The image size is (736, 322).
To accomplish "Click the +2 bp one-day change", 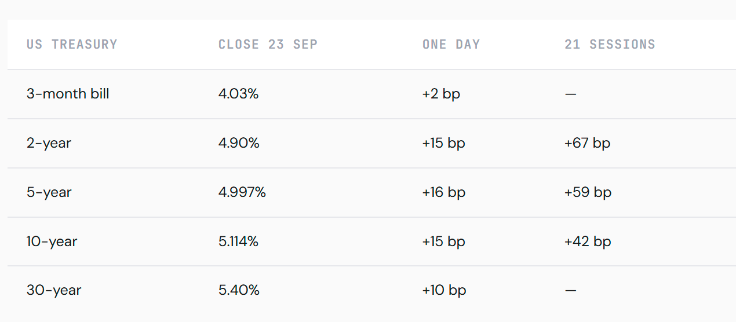I will 441,94.
